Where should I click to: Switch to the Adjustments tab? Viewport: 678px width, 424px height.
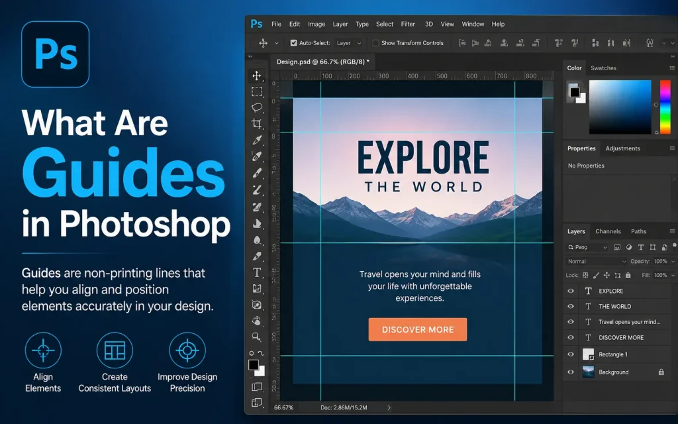pyautogui.click(x=622, y=148)
